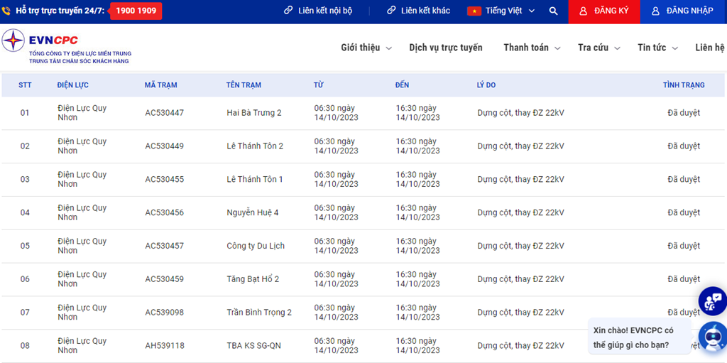Click the TÊN TRẠM column header
727x363 pixels.
click(244, 85)
